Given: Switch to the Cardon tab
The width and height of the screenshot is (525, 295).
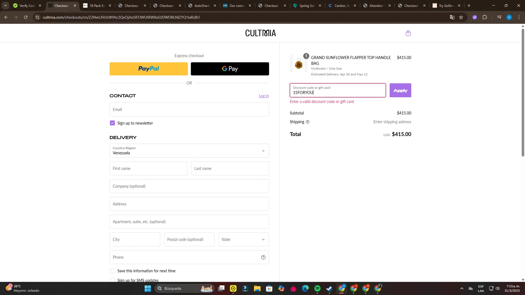Looking at the screenshot, I should point(342,6).
